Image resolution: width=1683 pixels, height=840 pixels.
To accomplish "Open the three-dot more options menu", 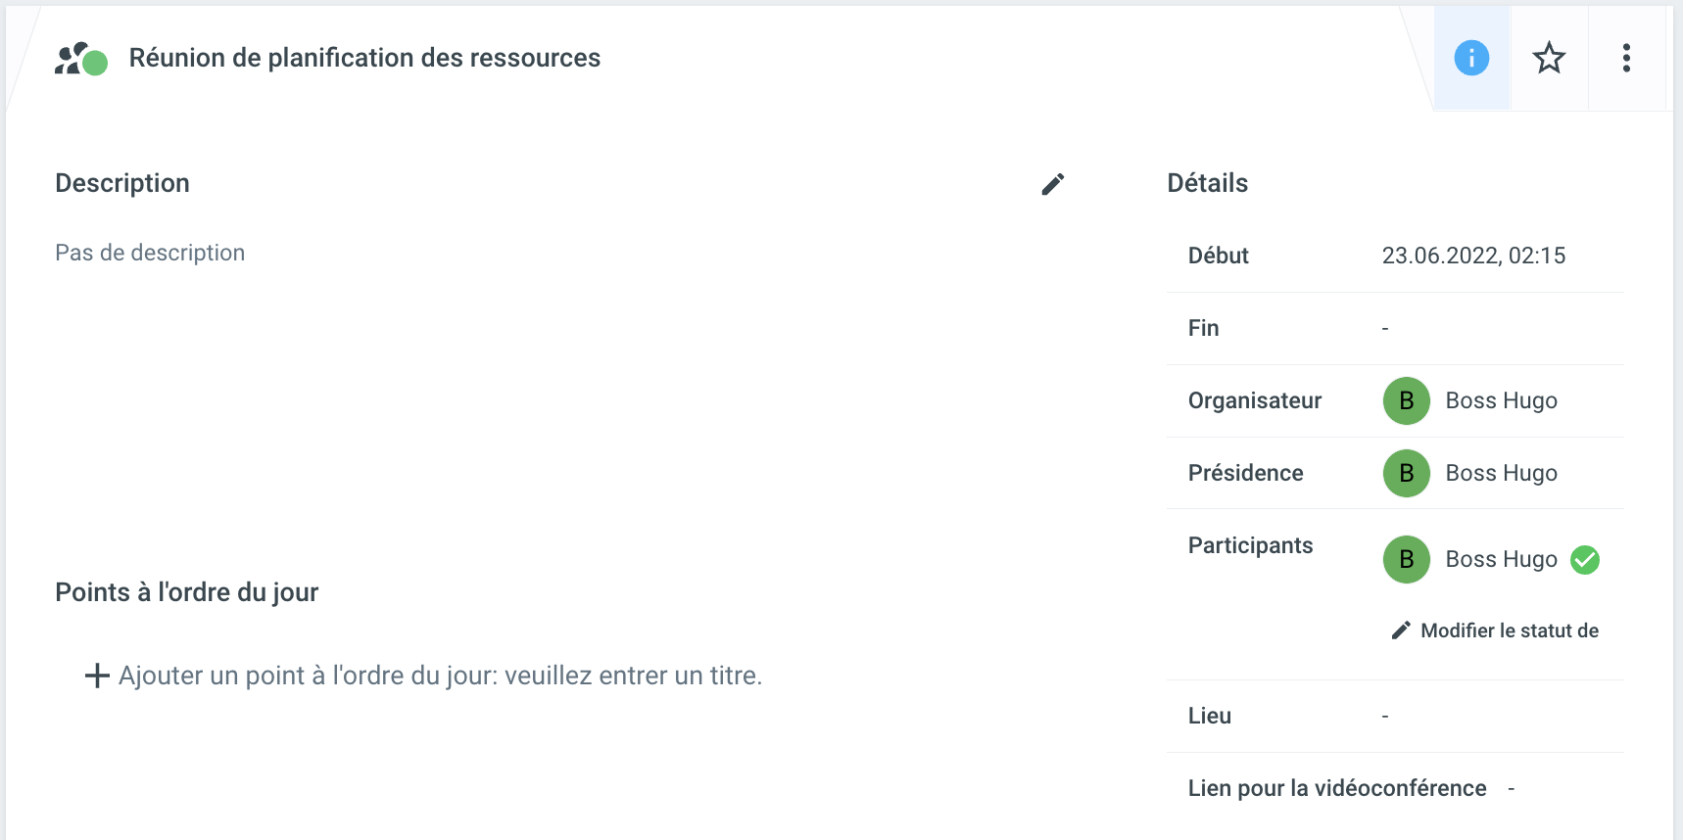I will (1626, 58).
